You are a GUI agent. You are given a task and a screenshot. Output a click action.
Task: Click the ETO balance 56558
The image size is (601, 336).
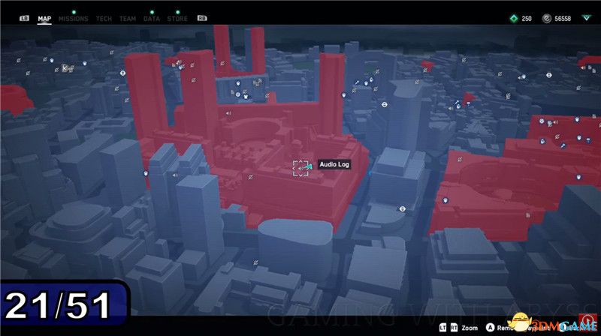click(563, 19)
